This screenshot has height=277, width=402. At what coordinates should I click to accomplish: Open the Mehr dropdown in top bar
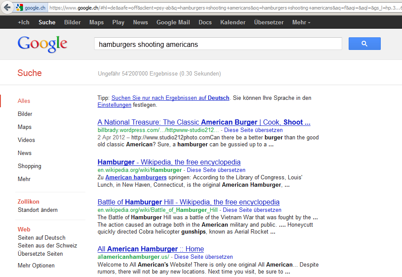[x=301, y=22]
